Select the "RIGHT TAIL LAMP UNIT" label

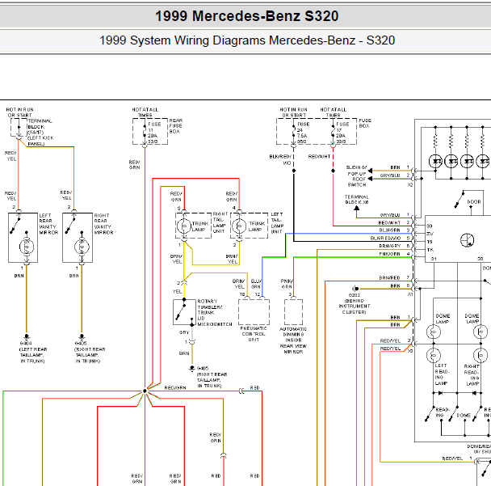(219, 222)
